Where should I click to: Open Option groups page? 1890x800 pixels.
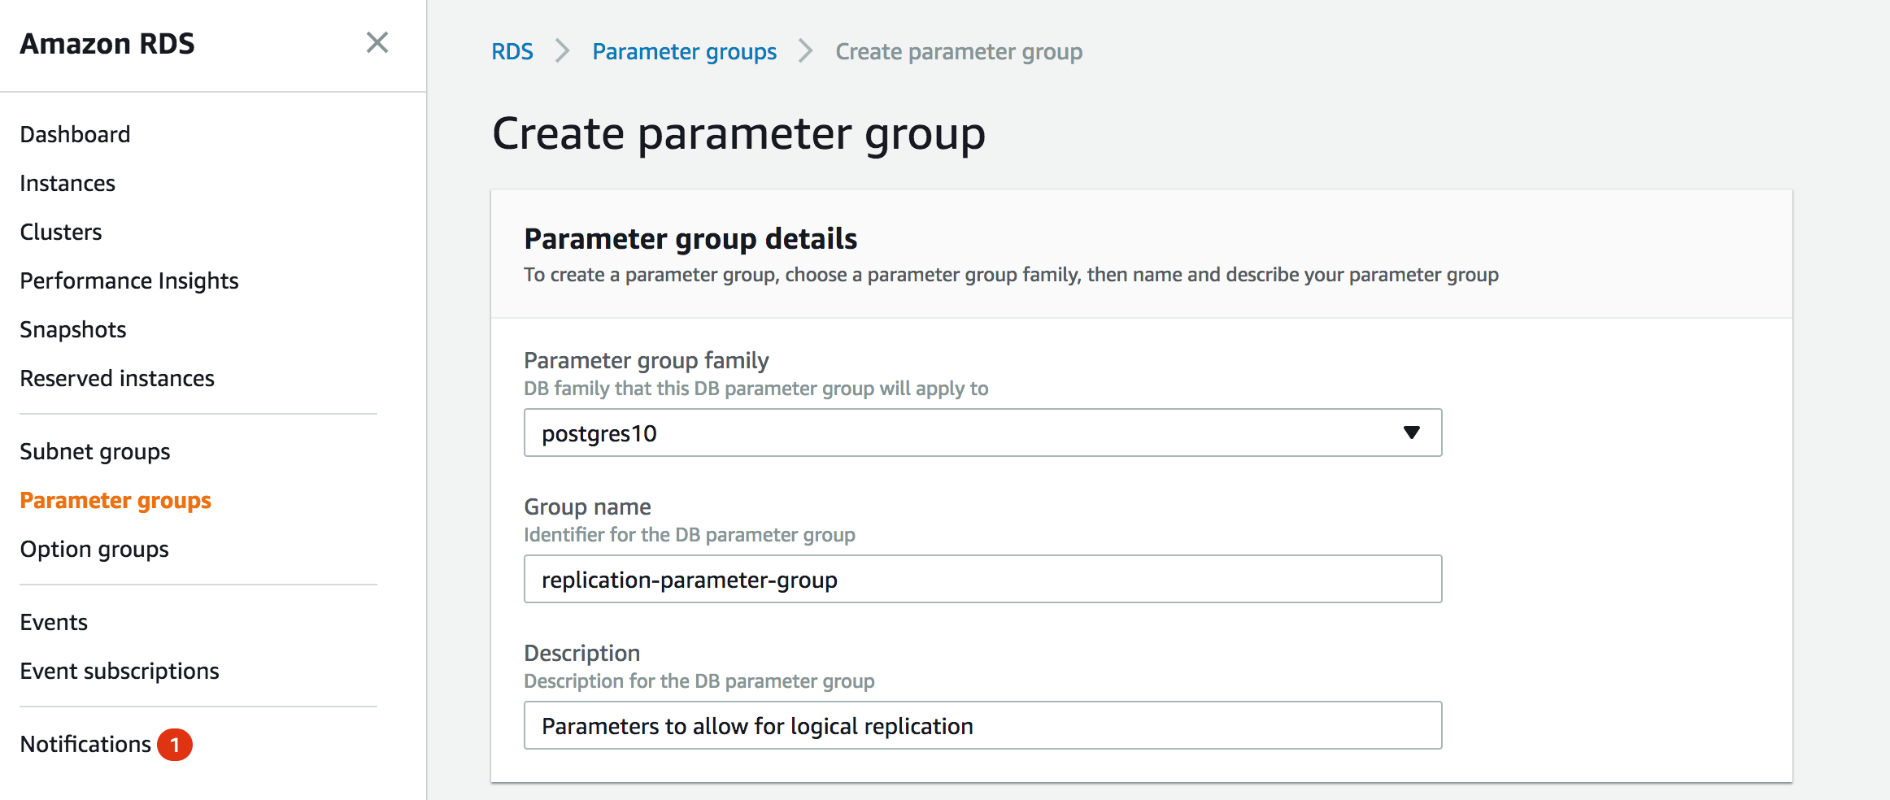[94, 549]
